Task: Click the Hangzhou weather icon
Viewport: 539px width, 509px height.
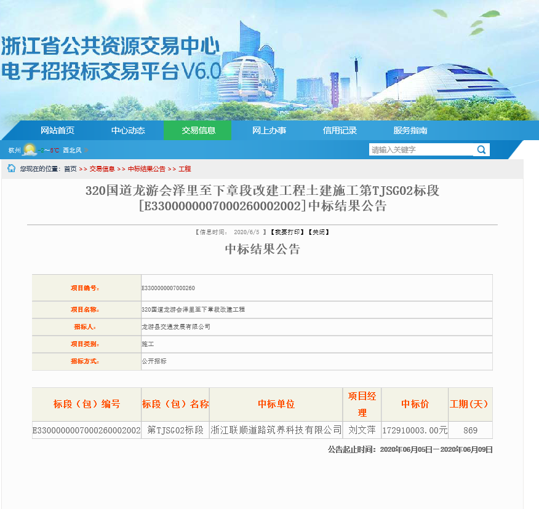Action: coord(30,149)
